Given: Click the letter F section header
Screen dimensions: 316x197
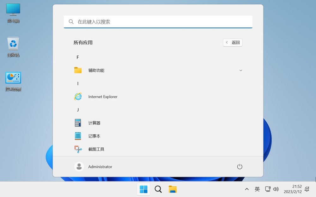Looking at the screenshot, I should coord(78,57).
